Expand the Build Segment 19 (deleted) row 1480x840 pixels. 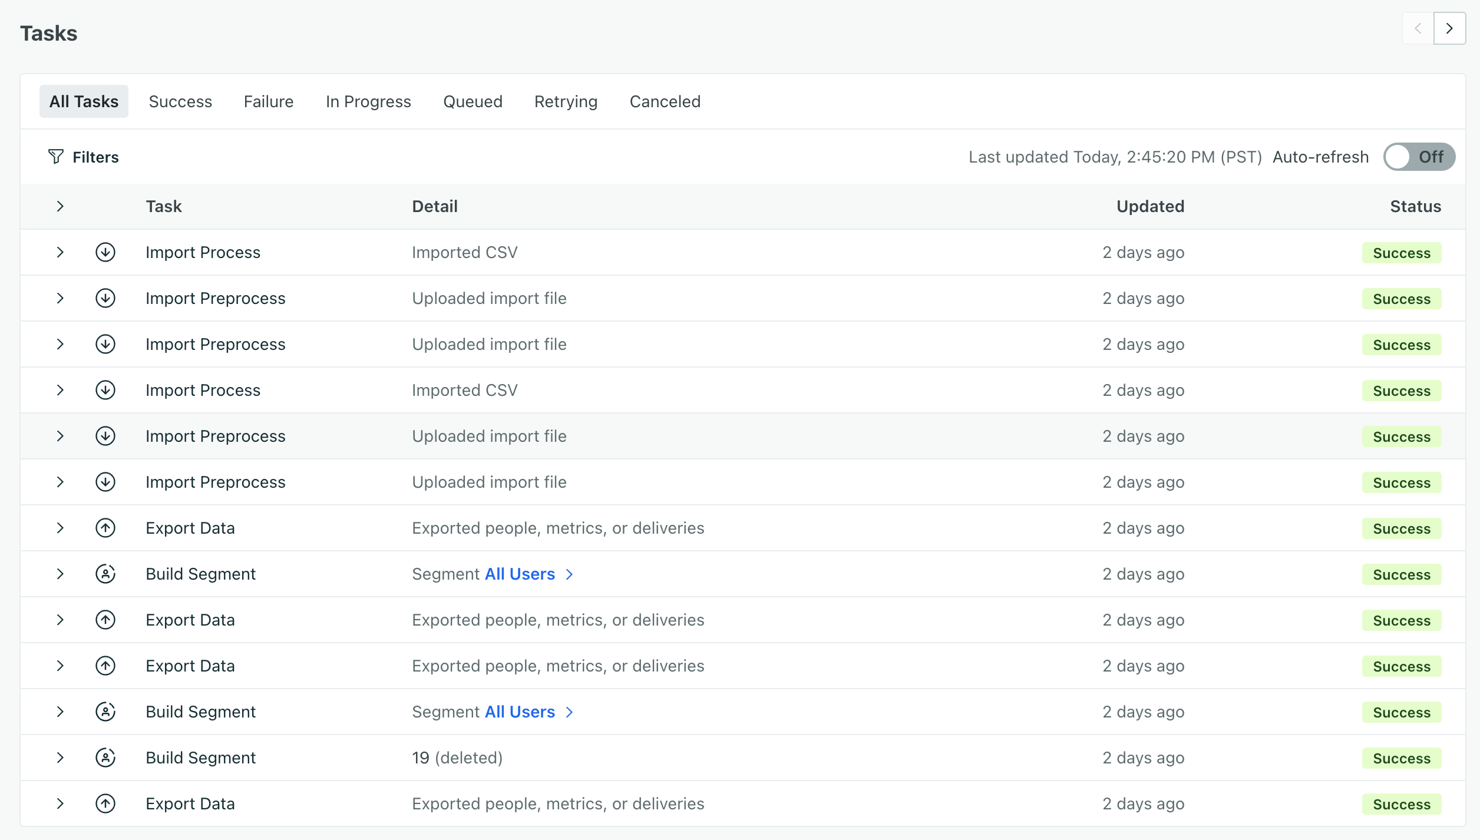tap(60, 758)
